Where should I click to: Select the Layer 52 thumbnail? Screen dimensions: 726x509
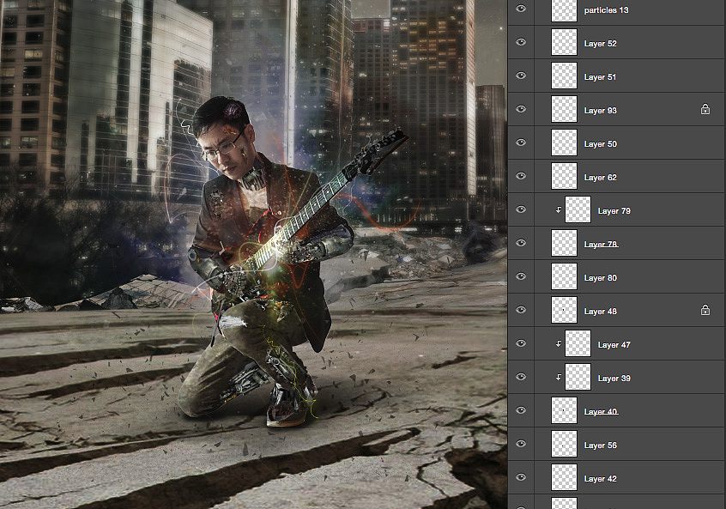[x=564, y=42]
